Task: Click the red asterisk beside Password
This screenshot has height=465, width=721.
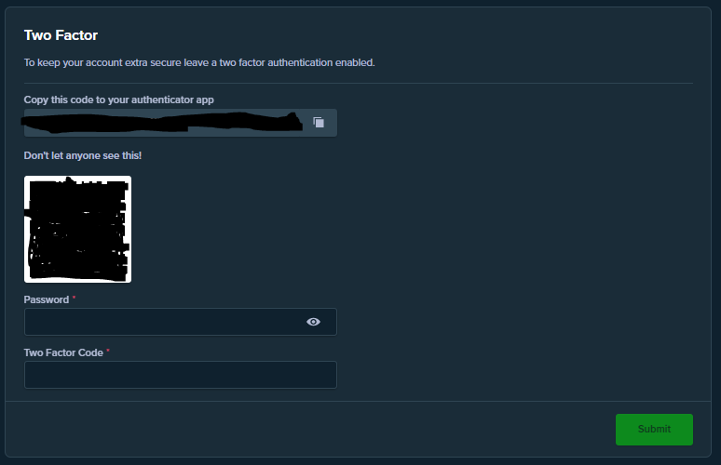Action: (x=74, y=298)
